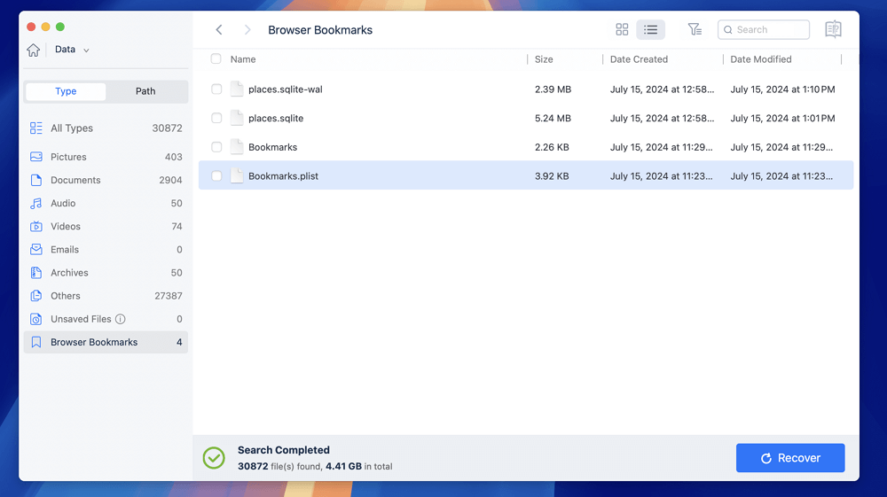Open the Unsaved Files category

pyautogui.click(x=106, y=319)
